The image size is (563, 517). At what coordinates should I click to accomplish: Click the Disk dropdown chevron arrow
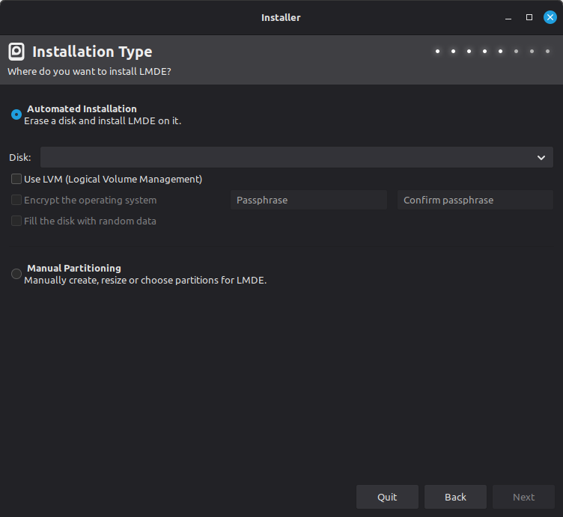[x=541, y=158]
